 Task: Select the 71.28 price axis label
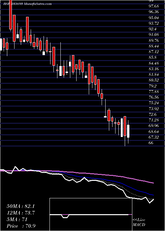(x=154, y=120)
